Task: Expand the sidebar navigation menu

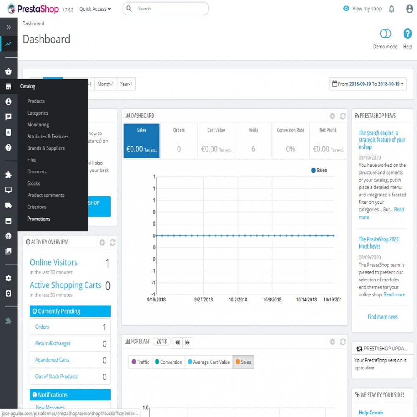Action: [8, 27]
